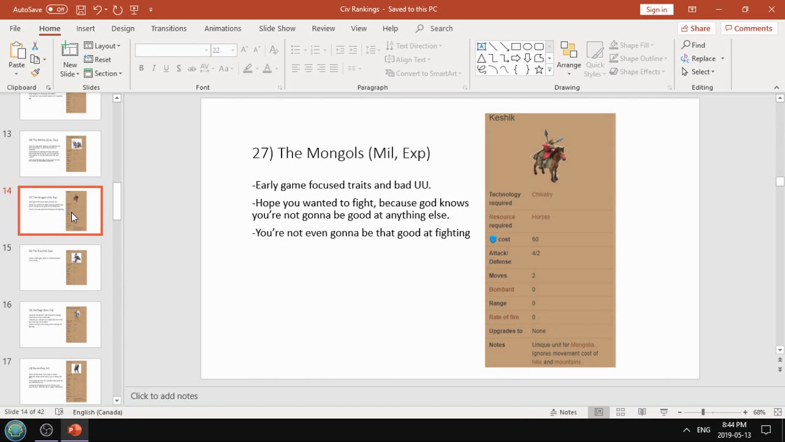Screen dimensions: 785x442
Task: Toggle Center alignment
Action: (x=308, y=68)
